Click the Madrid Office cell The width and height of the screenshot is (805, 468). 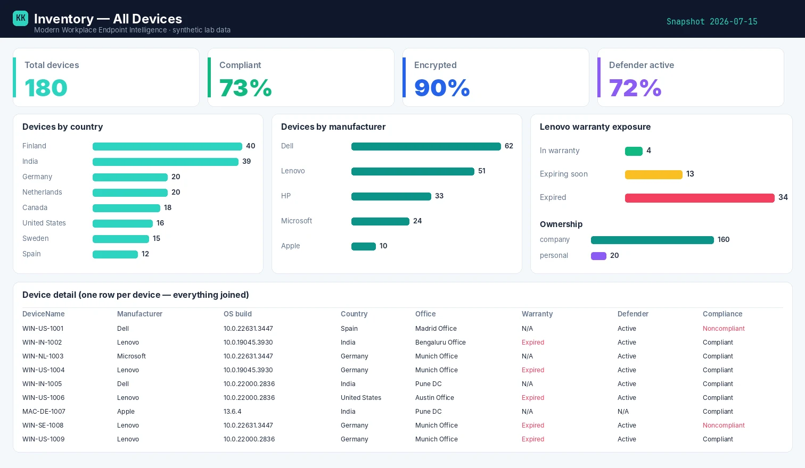point(436,329)
